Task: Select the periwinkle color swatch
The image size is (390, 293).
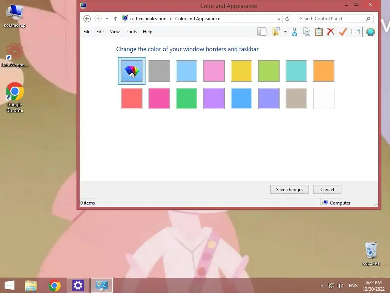Action: point(269,98)
